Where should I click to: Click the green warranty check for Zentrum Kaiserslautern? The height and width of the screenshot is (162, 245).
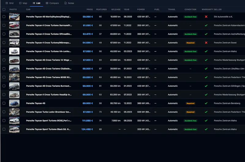click(x=206, y=25)
